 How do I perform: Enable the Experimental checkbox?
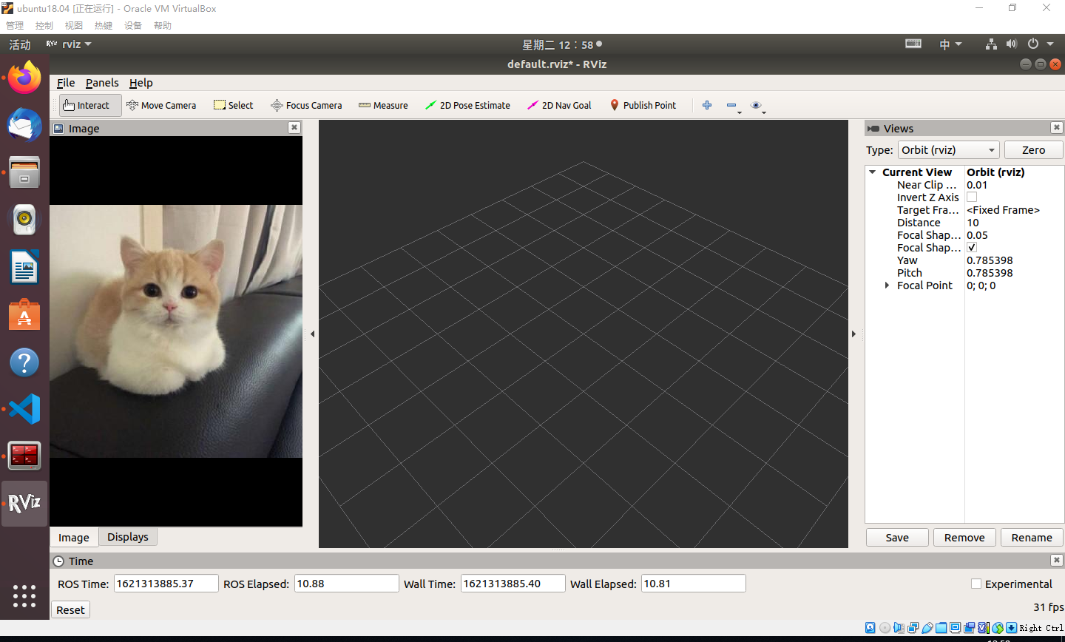coord(976,584)
